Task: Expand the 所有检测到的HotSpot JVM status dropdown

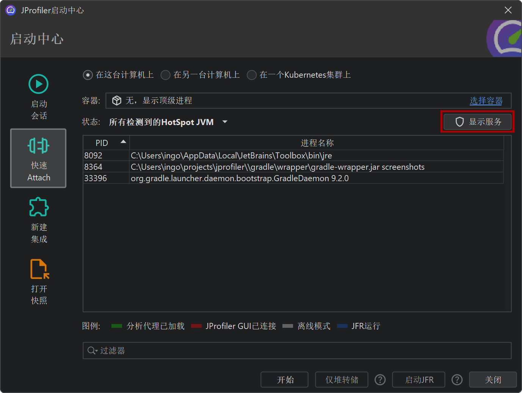Action: 168,122
